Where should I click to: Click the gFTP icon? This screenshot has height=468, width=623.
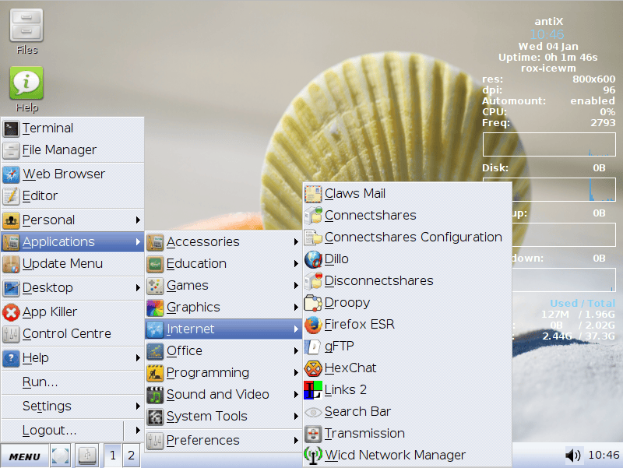pyautogui.click(x=313, y=347)
